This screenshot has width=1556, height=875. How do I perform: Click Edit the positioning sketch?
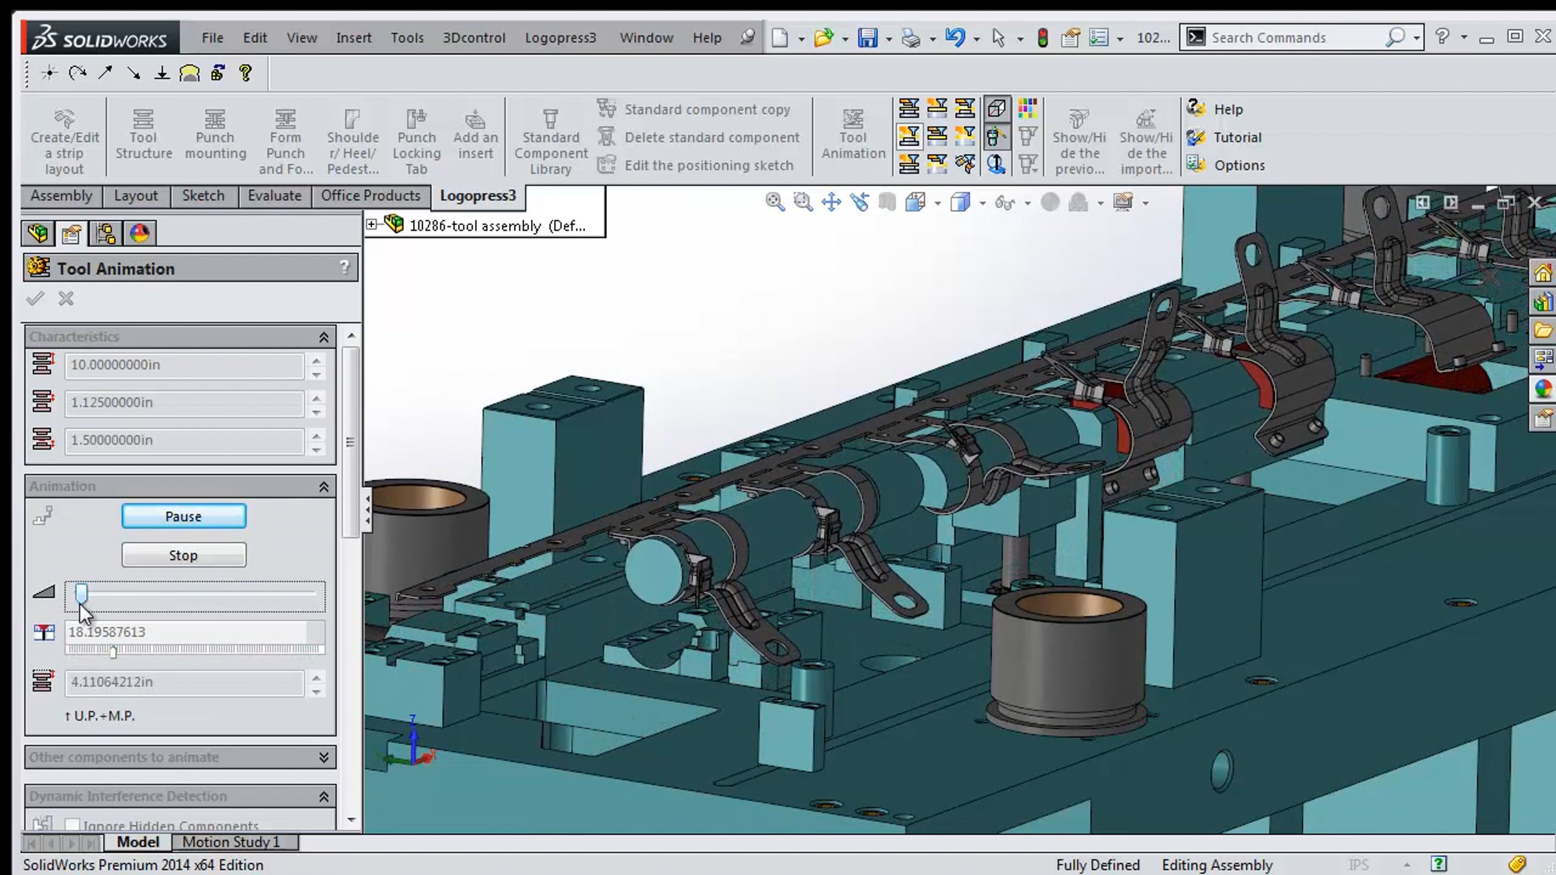(695, 165)
